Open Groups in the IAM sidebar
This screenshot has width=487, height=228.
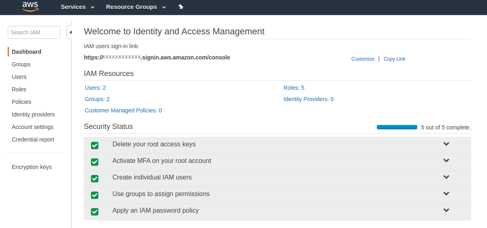(21, 64)
